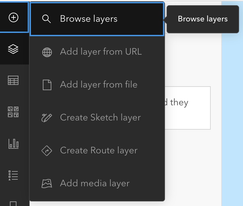This screenshot has height=206, width=243.
Task: Choose Create Sketch layer option
Action: click(100, 117)
